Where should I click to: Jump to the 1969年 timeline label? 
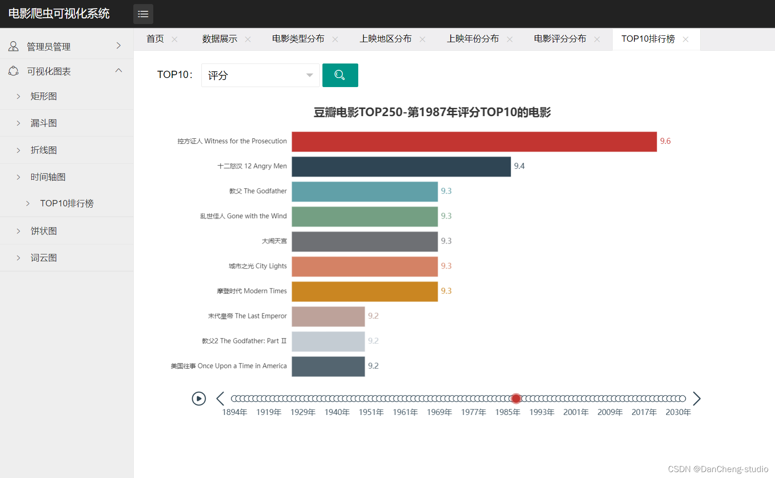[439, 412]
